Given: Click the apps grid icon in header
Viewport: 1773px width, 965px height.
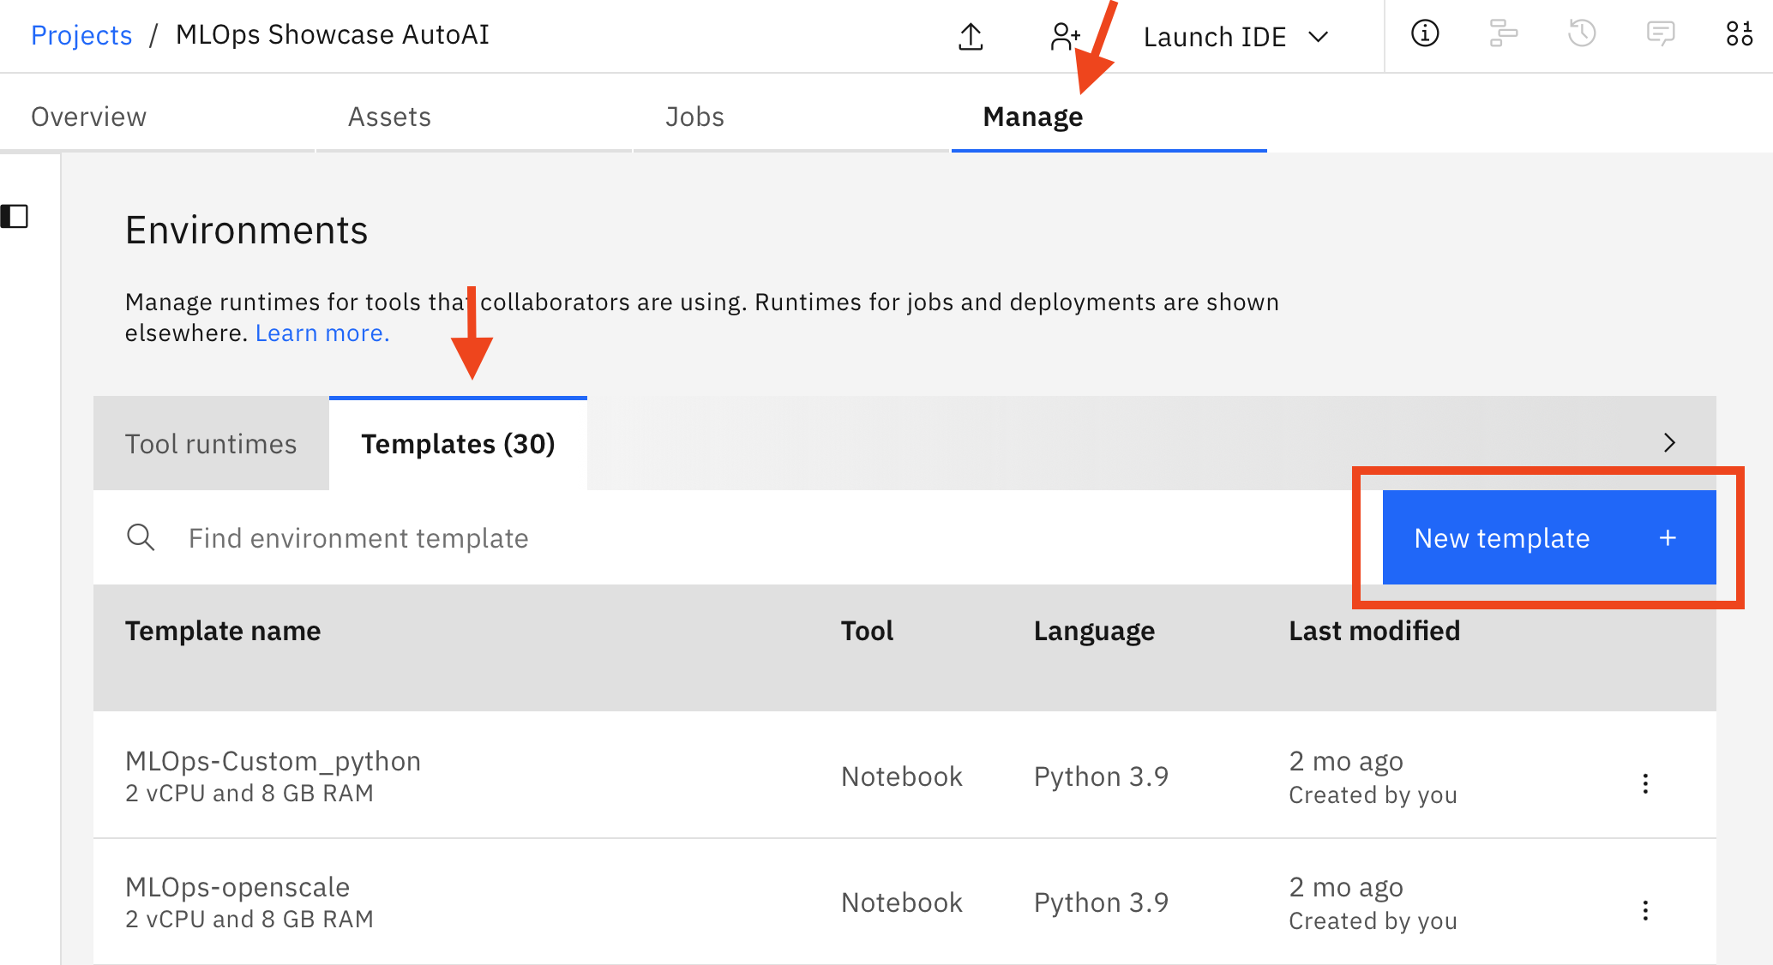Looking at the screenshot, I should pos(1740,33).
